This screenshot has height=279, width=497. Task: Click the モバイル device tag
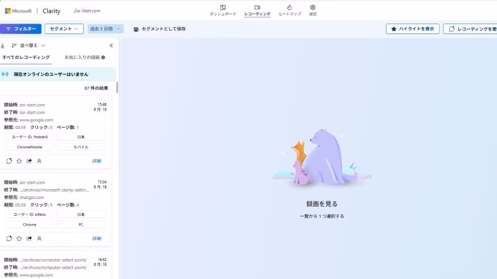[x=81, y=147]
